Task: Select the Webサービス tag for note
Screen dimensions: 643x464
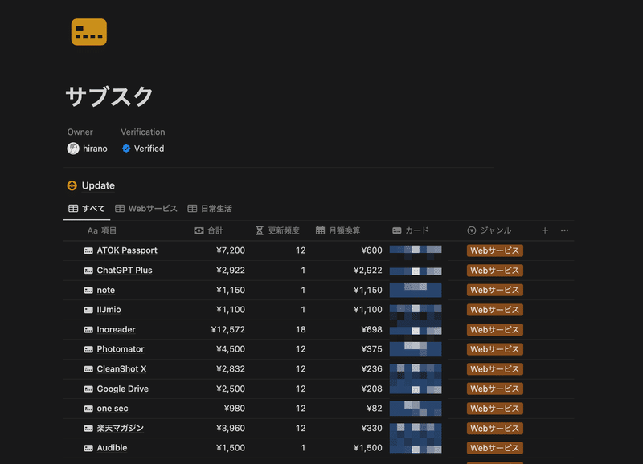Action: [494, 290]
